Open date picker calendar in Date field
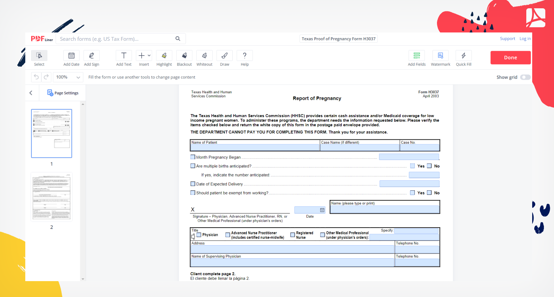 [322, 210]
